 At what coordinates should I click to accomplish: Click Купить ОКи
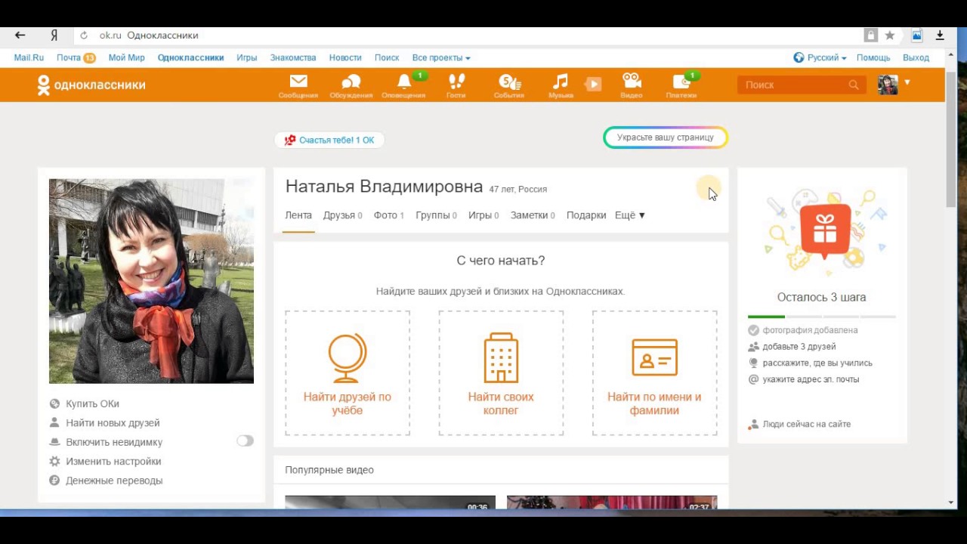pos(92,403)
